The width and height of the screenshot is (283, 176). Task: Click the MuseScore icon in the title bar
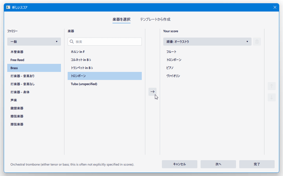pyautogui.click(x=8, y=7)
